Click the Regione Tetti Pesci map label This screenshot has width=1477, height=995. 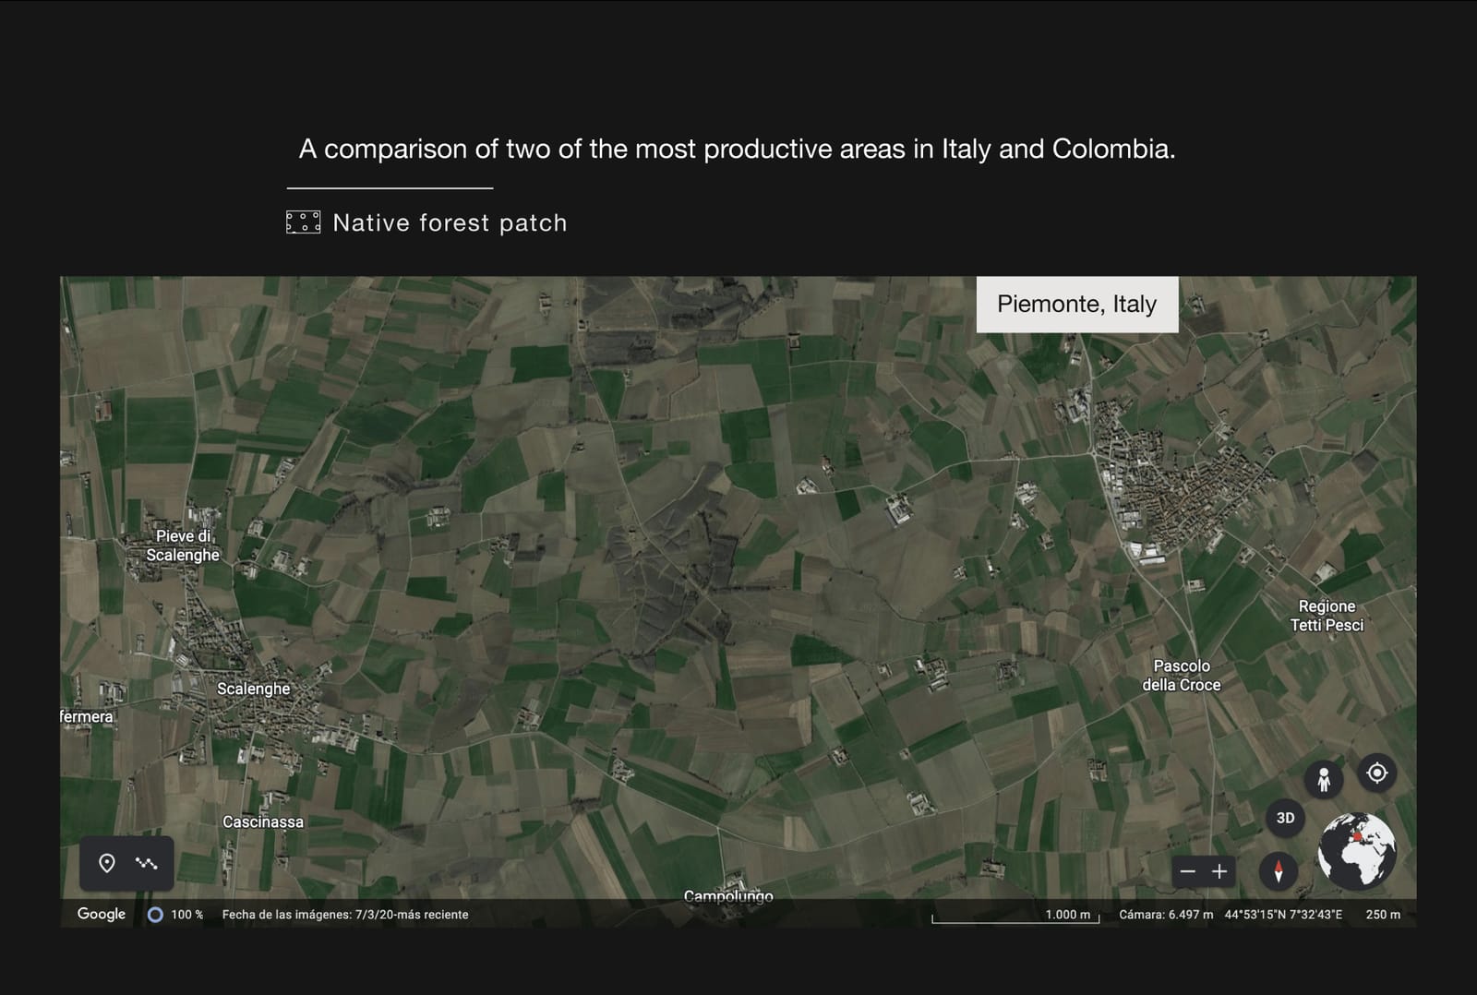coord(1327,616)
